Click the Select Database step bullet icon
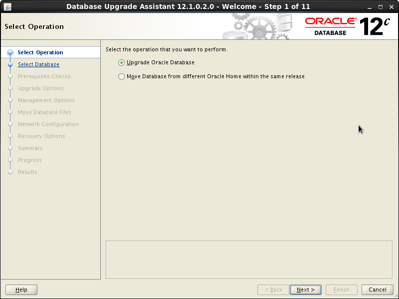 tap(10, 64)
